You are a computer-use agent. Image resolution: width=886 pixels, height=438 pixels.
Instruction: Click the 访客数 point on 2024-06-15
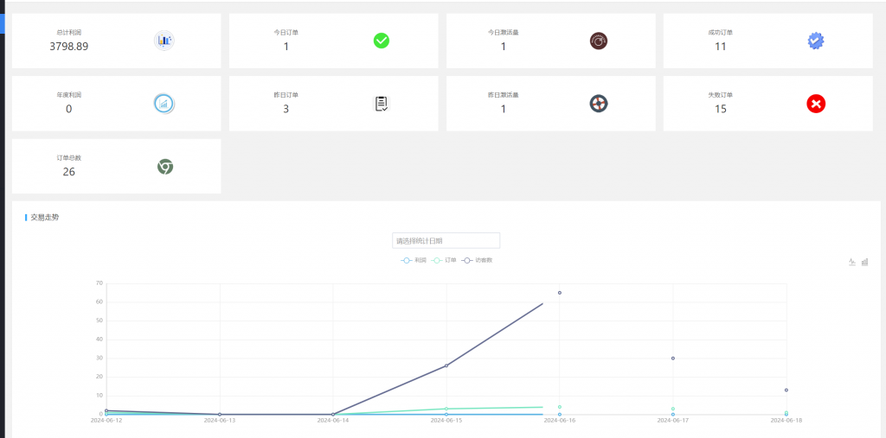point(446,365)
